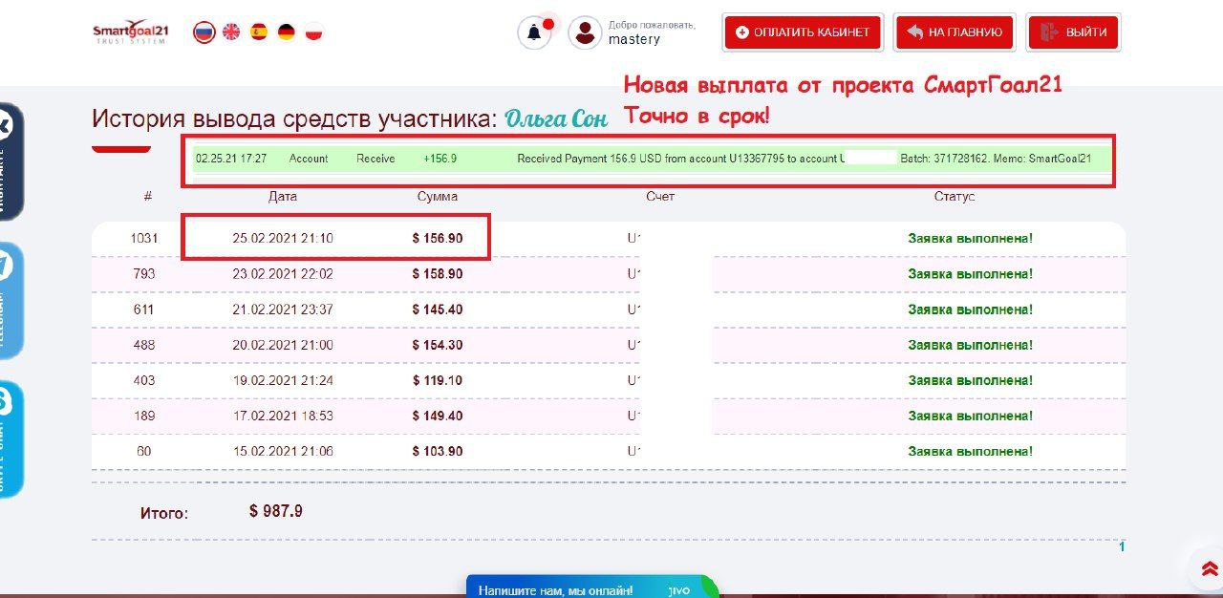Screen dimensions: 1223x598
Task: Select the Итого: label
Action: (164, 513)
